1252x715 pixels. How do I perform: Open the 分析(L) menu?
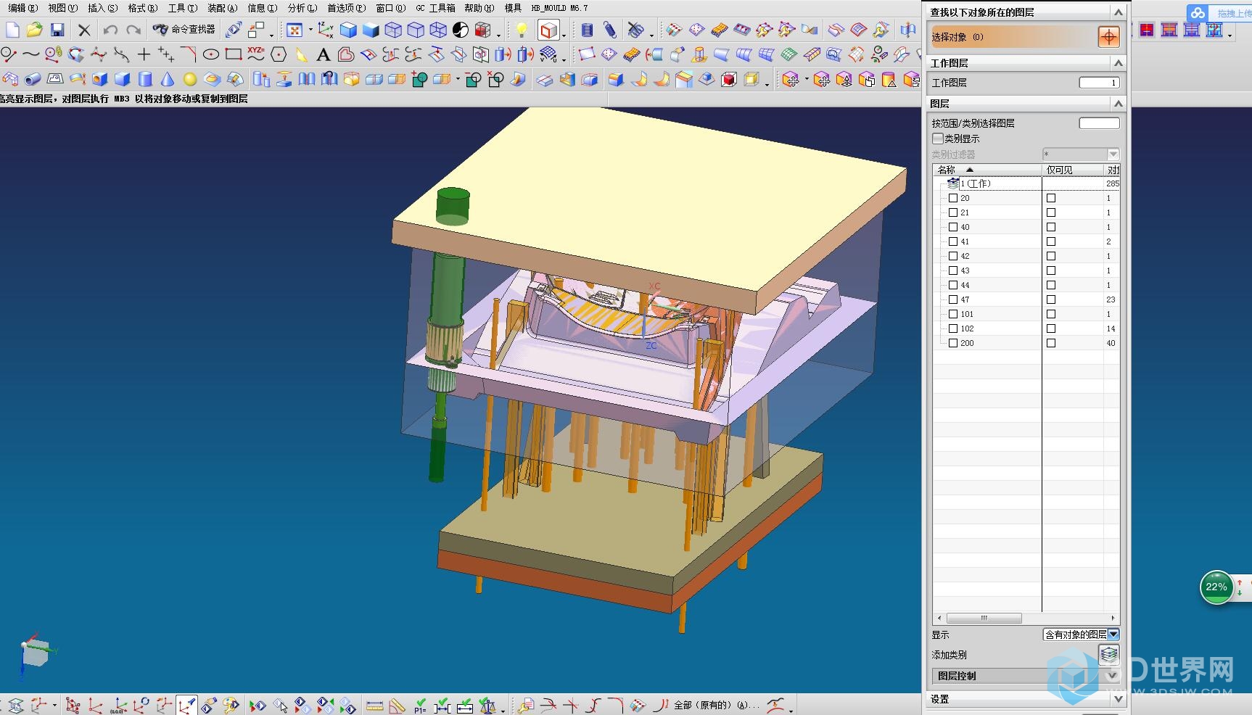pos(302,8)
